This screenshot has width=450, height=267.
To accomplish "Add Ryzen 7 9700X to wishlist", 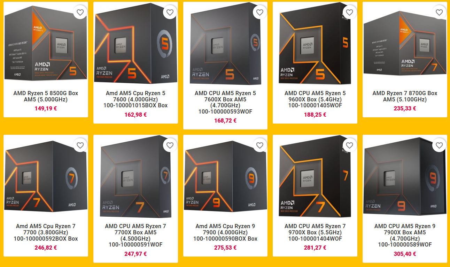I will (349, 145).
